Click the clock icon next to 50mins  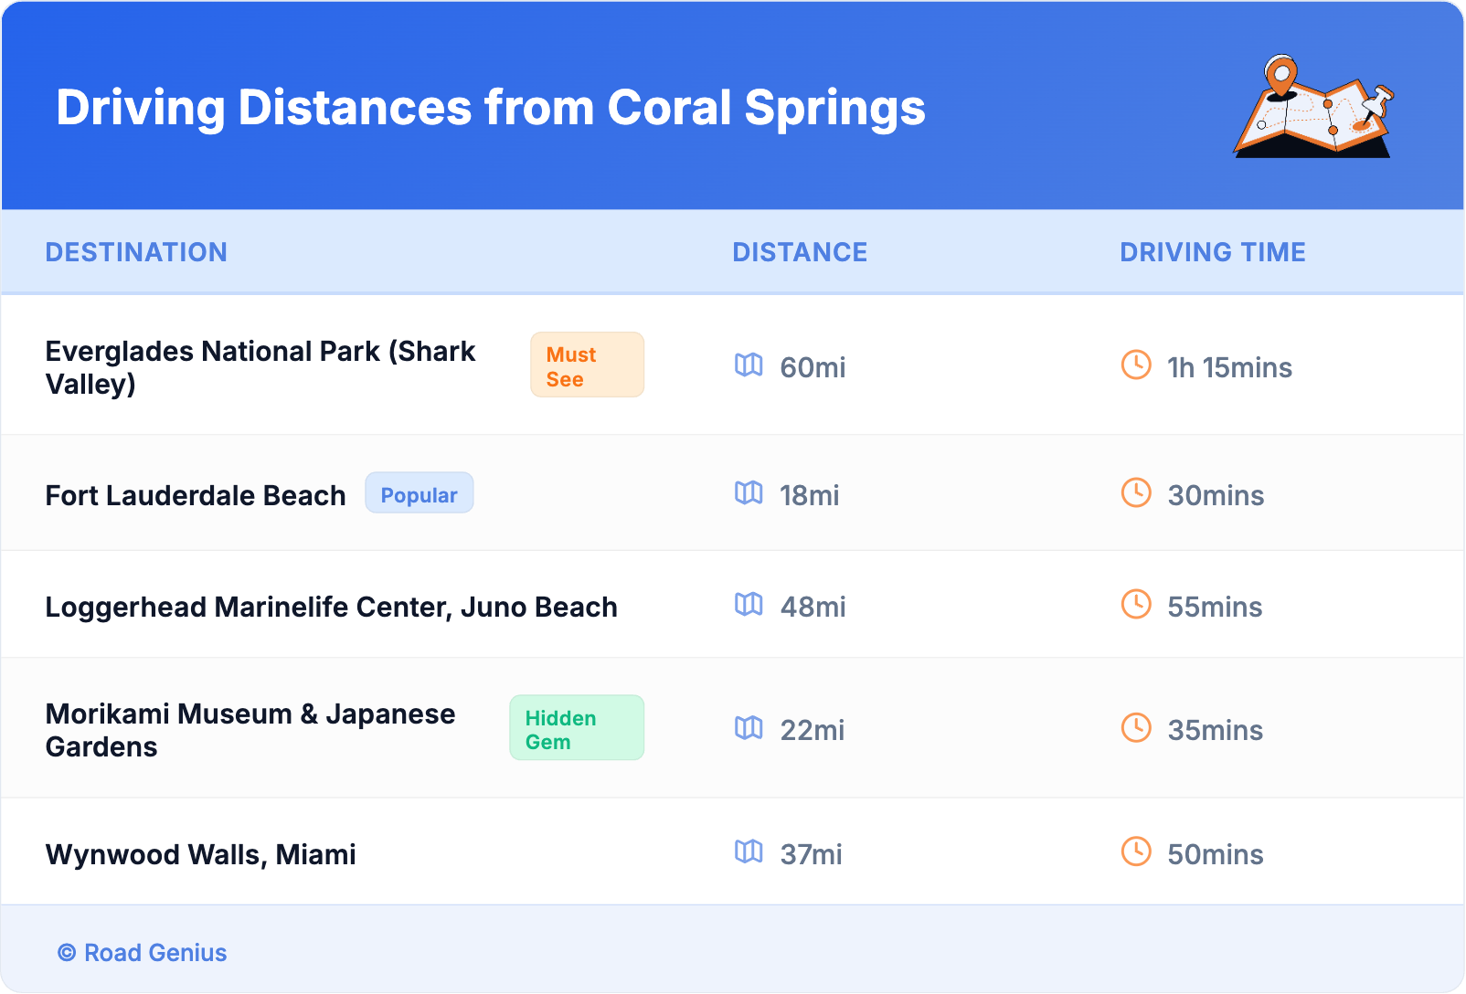pyautogui.click(x=1136, y=852)
